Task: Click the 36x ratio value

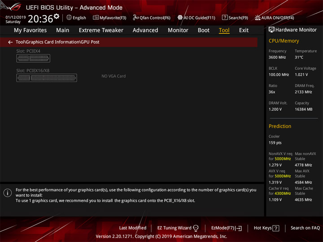Action: 272,92
